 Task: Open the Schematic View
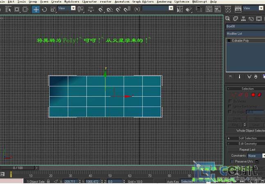[217, 9]
